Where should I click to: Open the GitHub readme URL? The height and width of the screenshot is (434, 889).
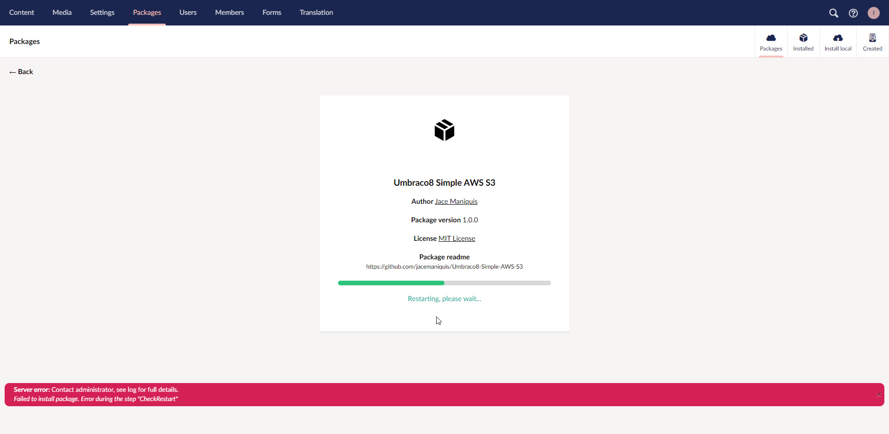tap(444, 267)
